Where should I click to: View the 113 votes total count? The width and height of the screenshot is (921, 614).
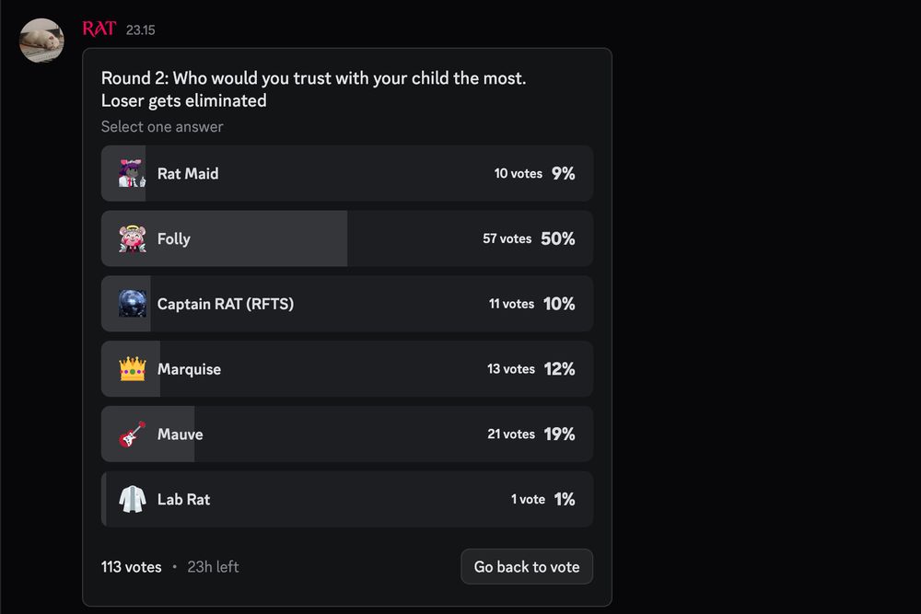(x=131, y=567)
